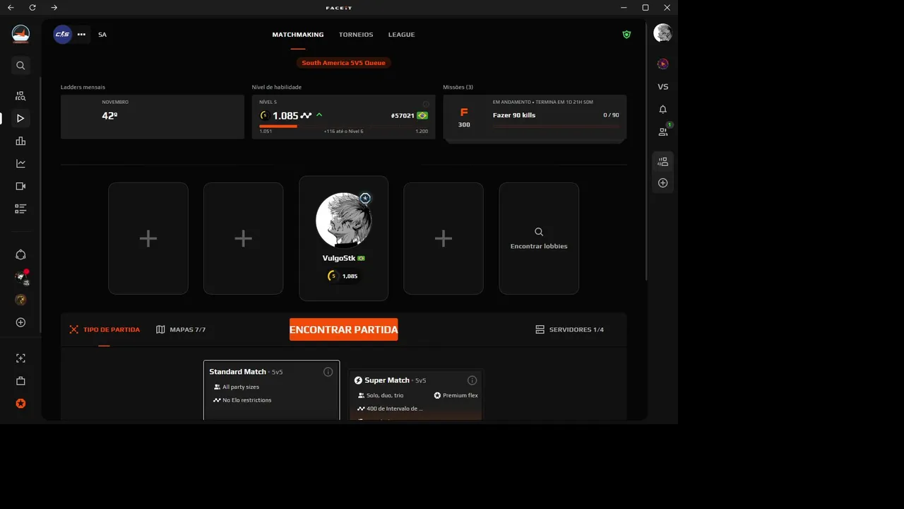Open the notifications bell icon

pyautogui.click(x=662, y=109)
